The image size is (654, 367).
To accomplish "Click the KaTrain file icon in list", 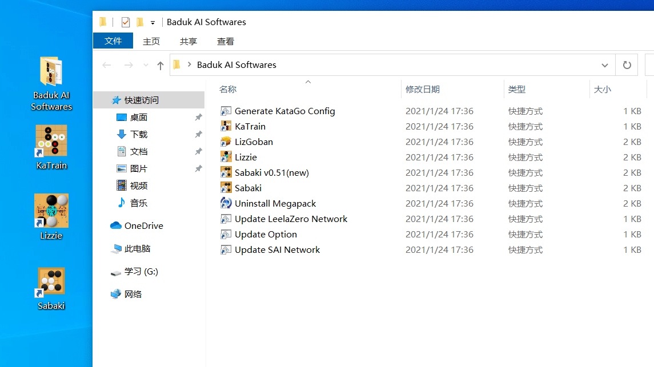I will point(226,127).
